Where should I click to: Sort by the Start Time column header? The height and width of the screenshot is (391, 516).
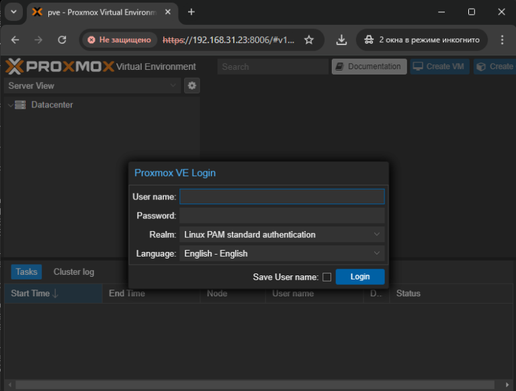34,294
